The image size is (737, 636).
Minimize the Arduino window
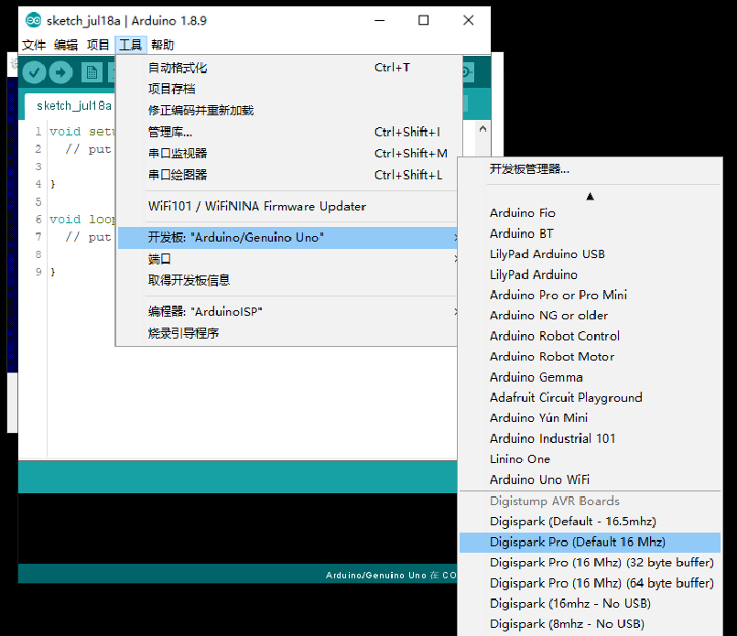click(380, 21)
